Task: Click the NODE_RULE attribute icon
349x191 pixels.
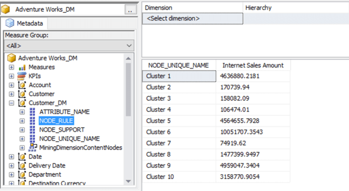Action: pyautogui.click(x=32, y=120)
